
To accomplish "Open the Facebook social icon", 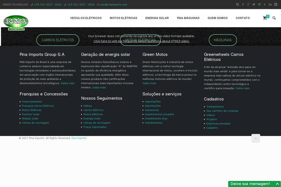I will tap(243, 5).
